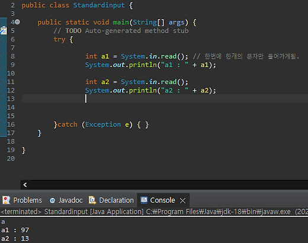Click line number 8 in the gutter
The width and height of the screenshot is (308, 243).
point(12,56)
